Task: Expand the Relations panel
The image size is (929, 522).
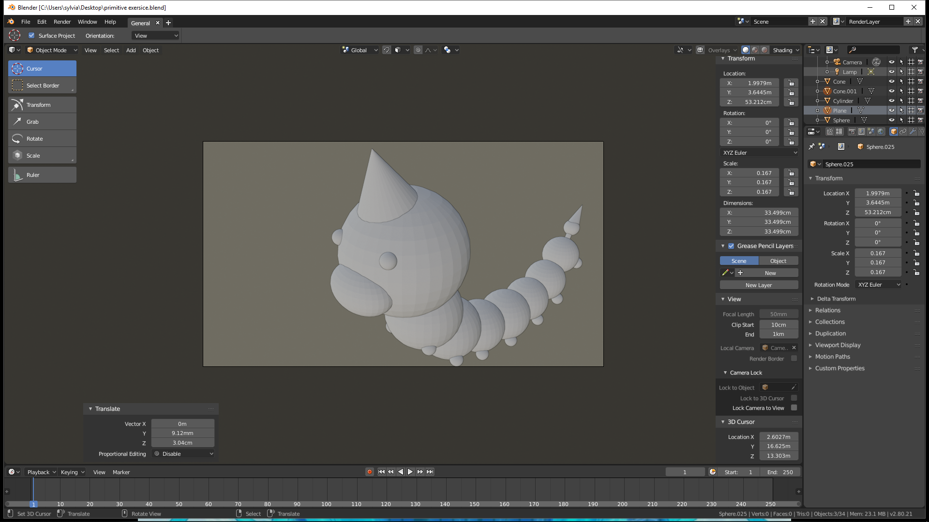Action: pyautogui.click(x=827, y=310)
